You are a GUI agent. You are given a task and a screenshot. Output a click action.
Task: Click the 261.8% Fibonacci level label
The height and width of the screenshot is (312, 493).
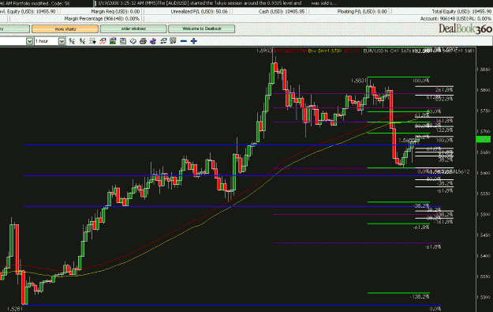[444, 90]
